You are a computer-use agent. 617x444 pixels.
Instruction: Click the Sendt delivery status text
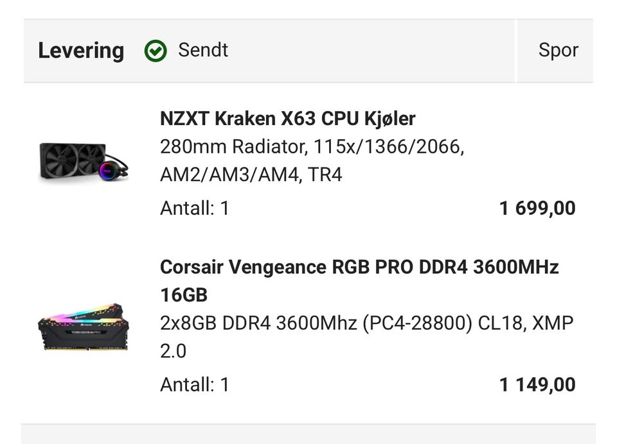click(203, 50)
